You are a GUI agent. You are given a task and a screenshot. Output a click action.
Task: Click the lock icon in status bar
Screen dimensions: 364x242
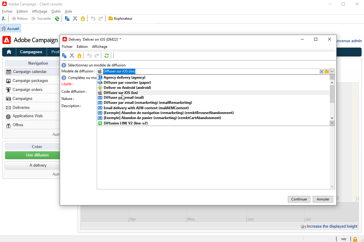point(355,239)
